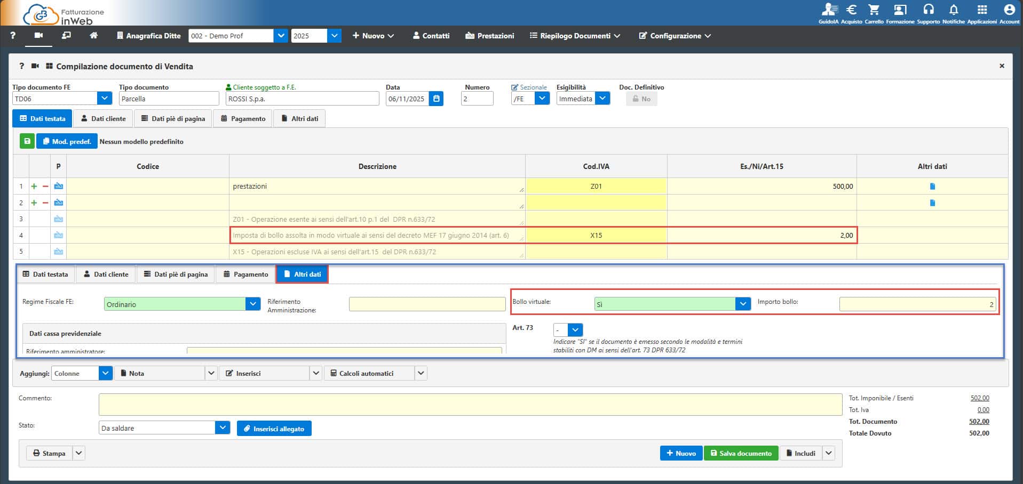The width and height of the screenshot is (1023, 484).
Task: Switch to the Pagamento tab at top
Action: click(243, 118)
